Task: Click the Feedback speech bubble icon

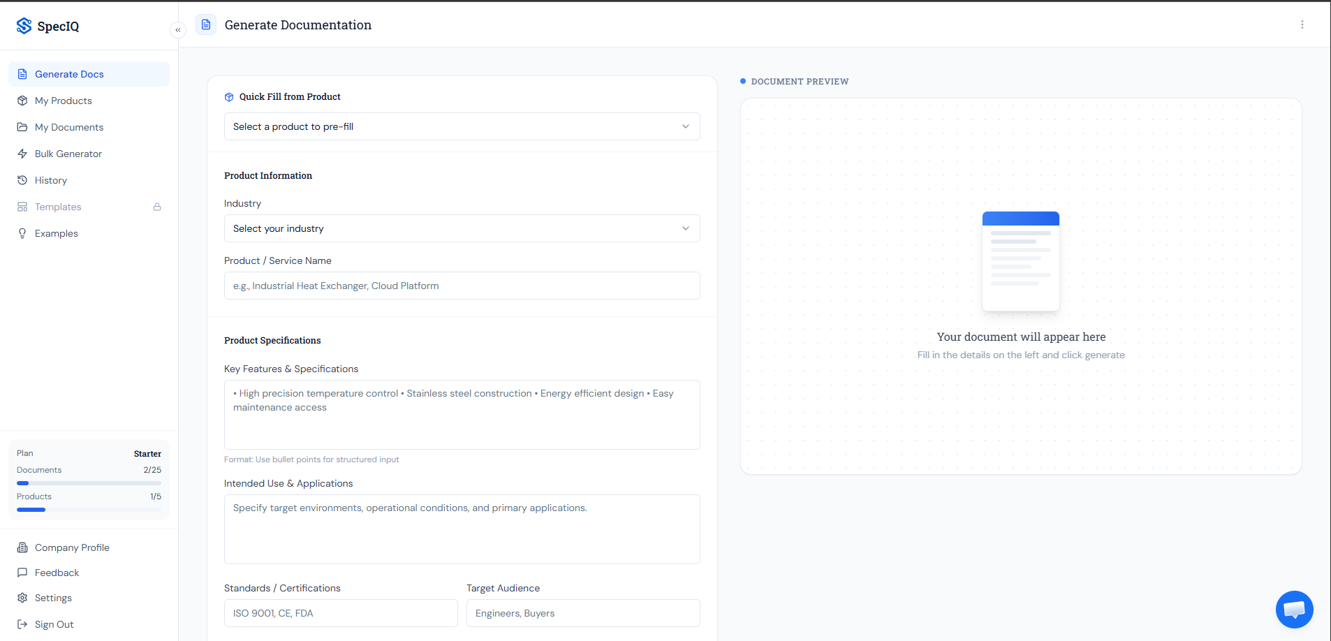Action: (22, 573)
